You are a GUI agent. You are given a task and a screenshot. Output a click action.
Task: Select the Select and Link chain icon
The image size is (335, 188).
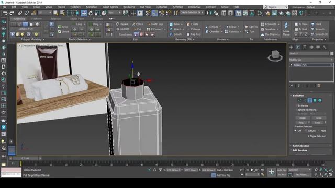pos(20,13)
